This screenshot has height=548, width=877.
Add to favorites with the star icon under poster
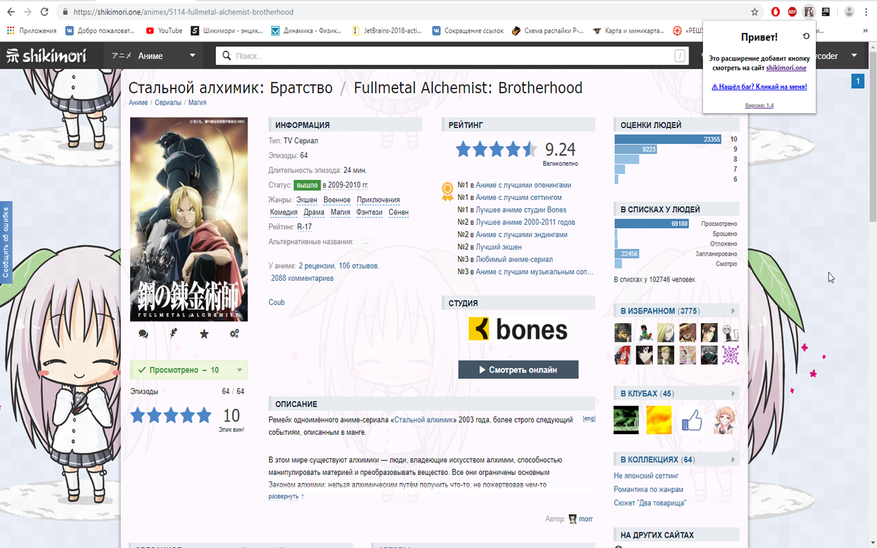(x=204, y=334)
